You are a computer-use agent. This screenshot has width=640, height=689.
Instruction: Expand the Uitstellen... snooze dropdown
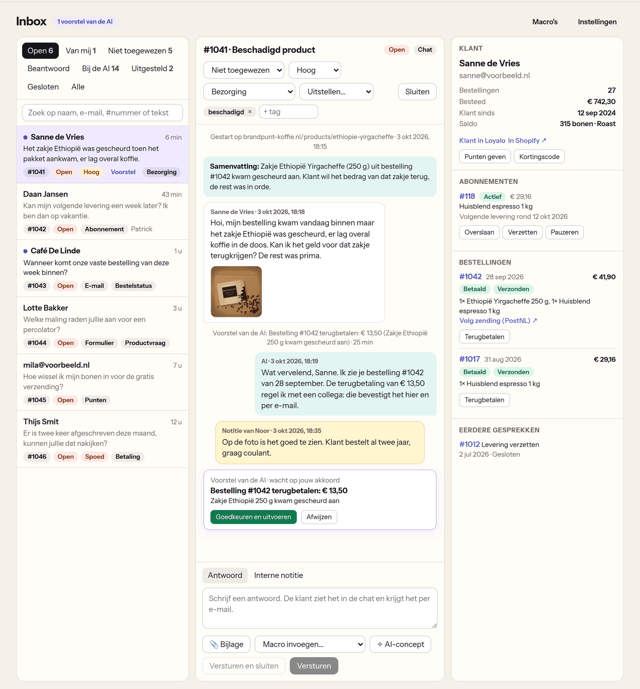pyautogui.click(x=336, y=92)
